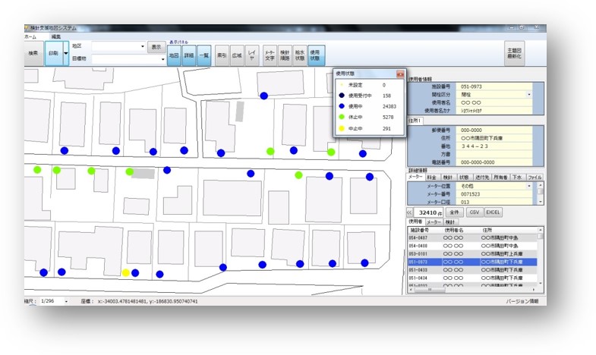Click the 電話番号 field
This screenshot has width=596, height=355.
pyautogui.click(x=494, y=162)
